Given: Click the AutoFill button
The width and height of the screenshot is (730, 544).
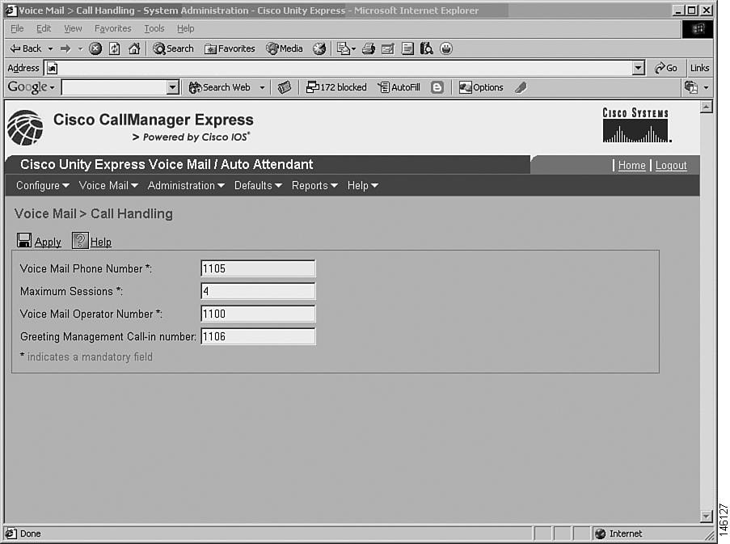Looking at the screenshot, I should click(399, 87).
